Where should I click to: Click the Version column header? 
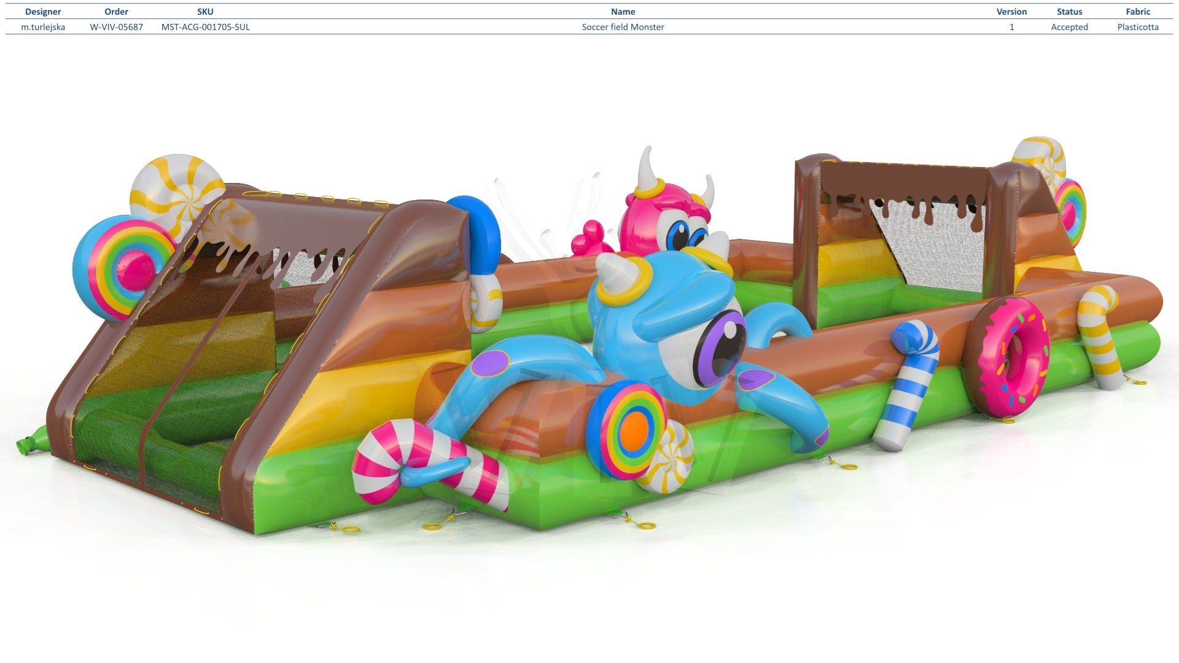1011,12
